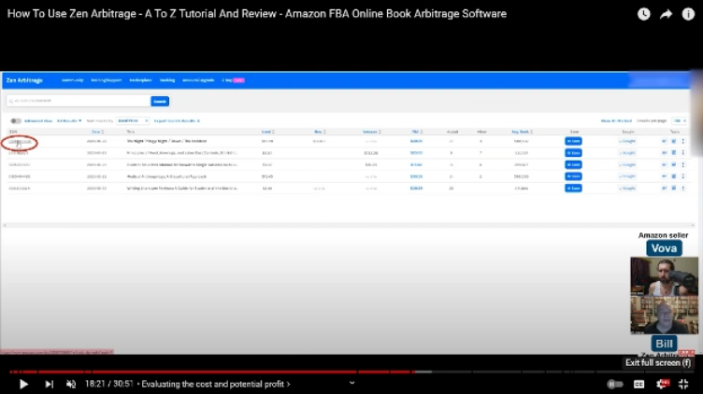Focus the ISBN search input field

[x=79, y=101]
